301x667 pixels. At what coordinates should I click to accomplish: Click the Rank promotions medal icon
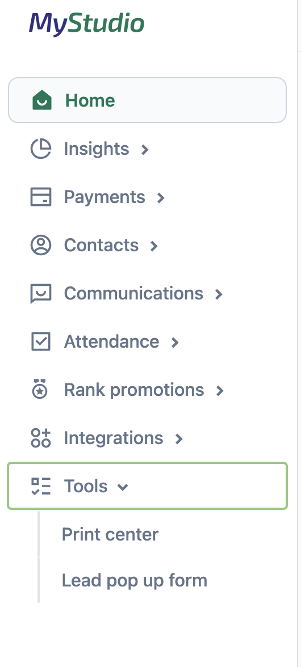(40, 389)
